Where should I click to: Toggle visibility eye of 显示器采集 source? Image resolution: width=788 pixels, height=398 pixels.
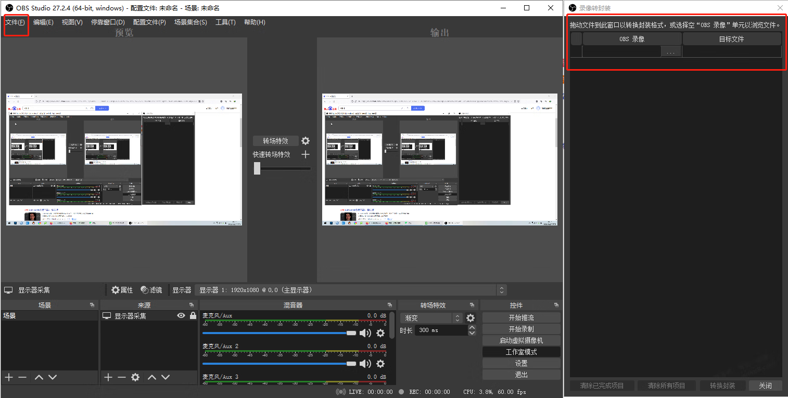click(x=181, y=315)
